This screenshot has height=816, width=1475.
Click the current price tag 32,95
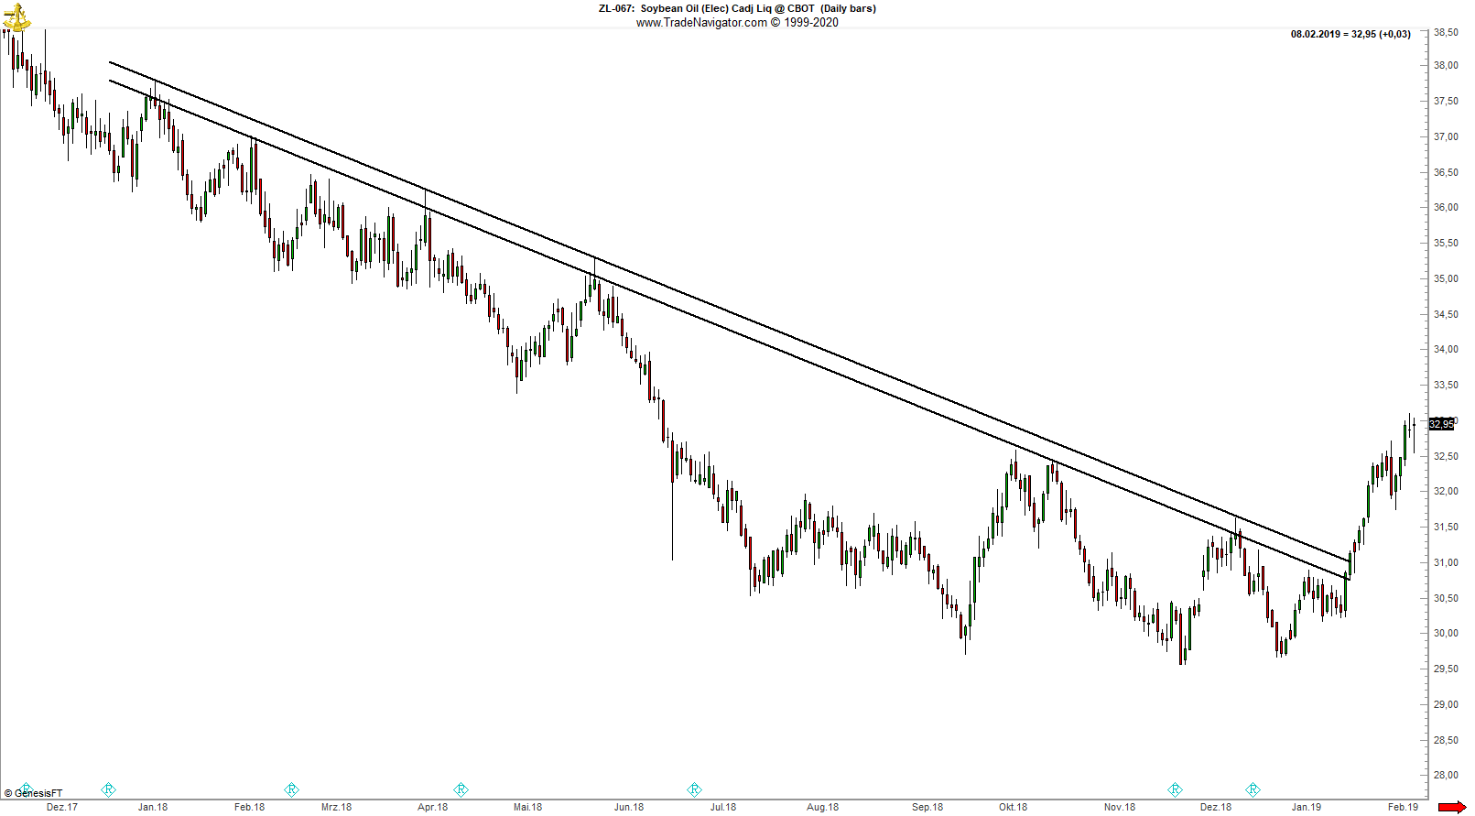click(x=1442, y=424)
